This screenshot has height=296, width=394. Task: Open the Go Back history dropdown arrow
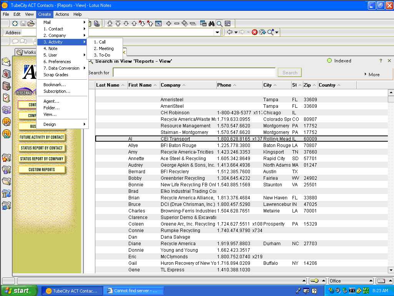pos(236,32)
